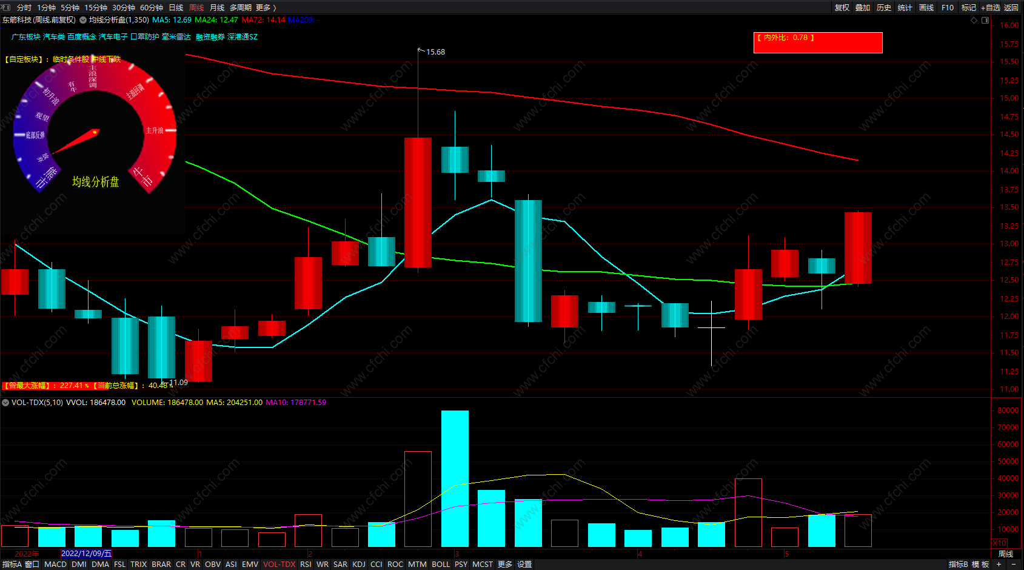Switch sub-chart to the TRIX indicator
This screenshot has height=570, width=1024.
139,565
